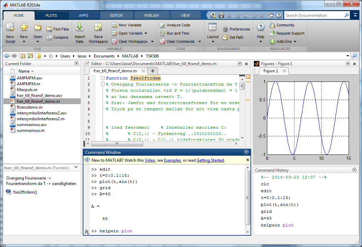Image resolution: width=362 pixels, height=247 pixels.
Task: Open Command History actions menu
Action: coord(354,170)
